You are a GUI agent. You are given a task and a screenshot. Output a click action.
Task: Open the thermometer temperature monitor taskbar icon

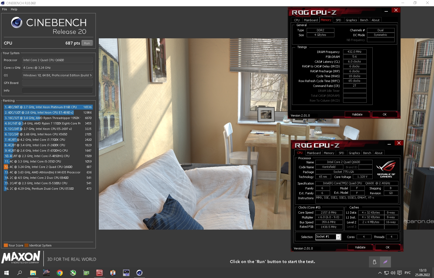pyautogui.click(x=113, y=273)
